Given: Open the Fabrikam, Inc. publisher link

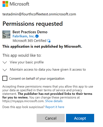Looking at the screenshot, I should coord(23,36).
